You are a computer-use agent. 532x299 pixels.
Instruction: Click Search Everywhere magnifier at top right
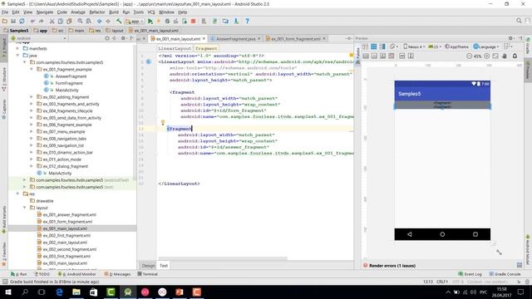tap(519, 21)
